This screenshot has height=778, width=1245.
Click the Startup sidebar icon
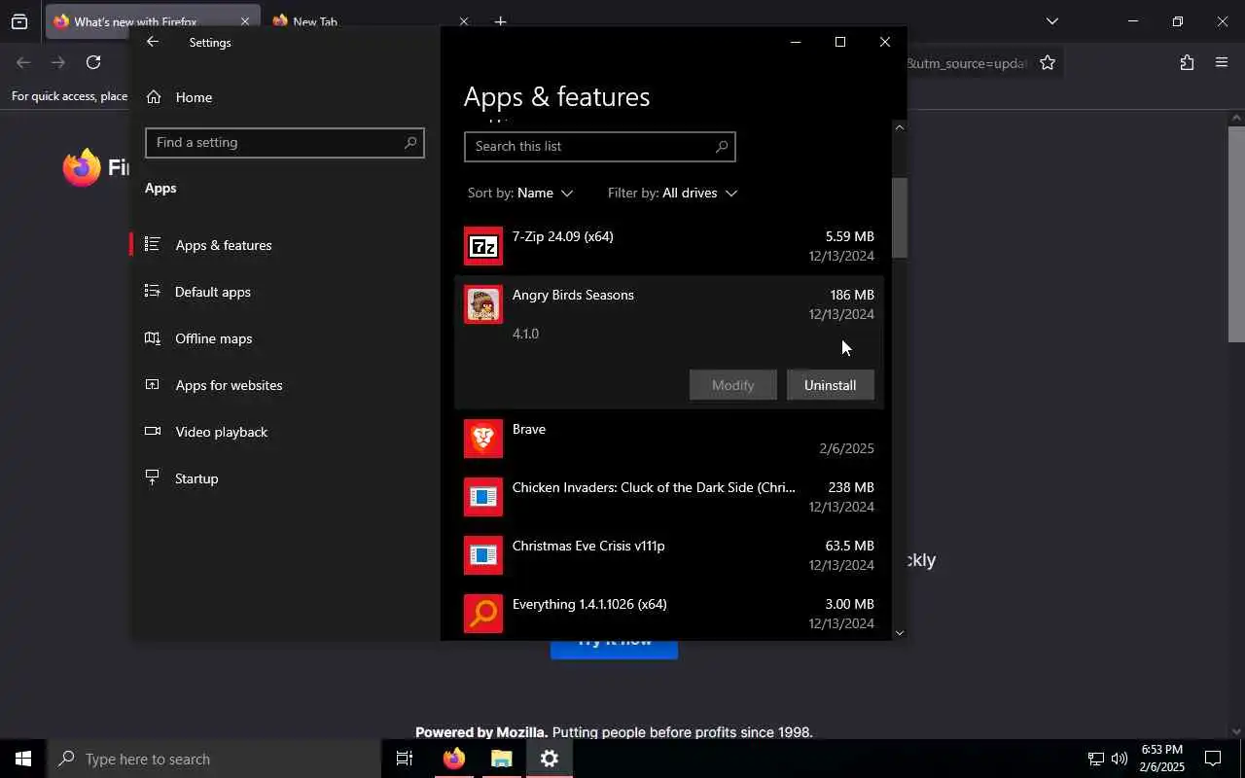coord(153,478)
